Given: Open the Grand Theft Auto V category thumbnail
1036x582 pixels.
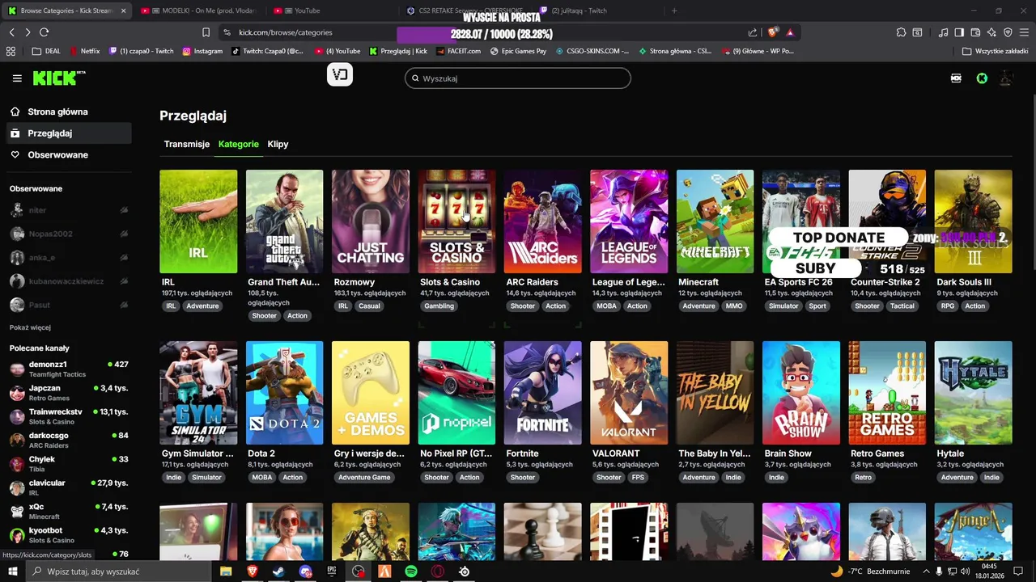Looking at the screenshot, I should [284, 221].
